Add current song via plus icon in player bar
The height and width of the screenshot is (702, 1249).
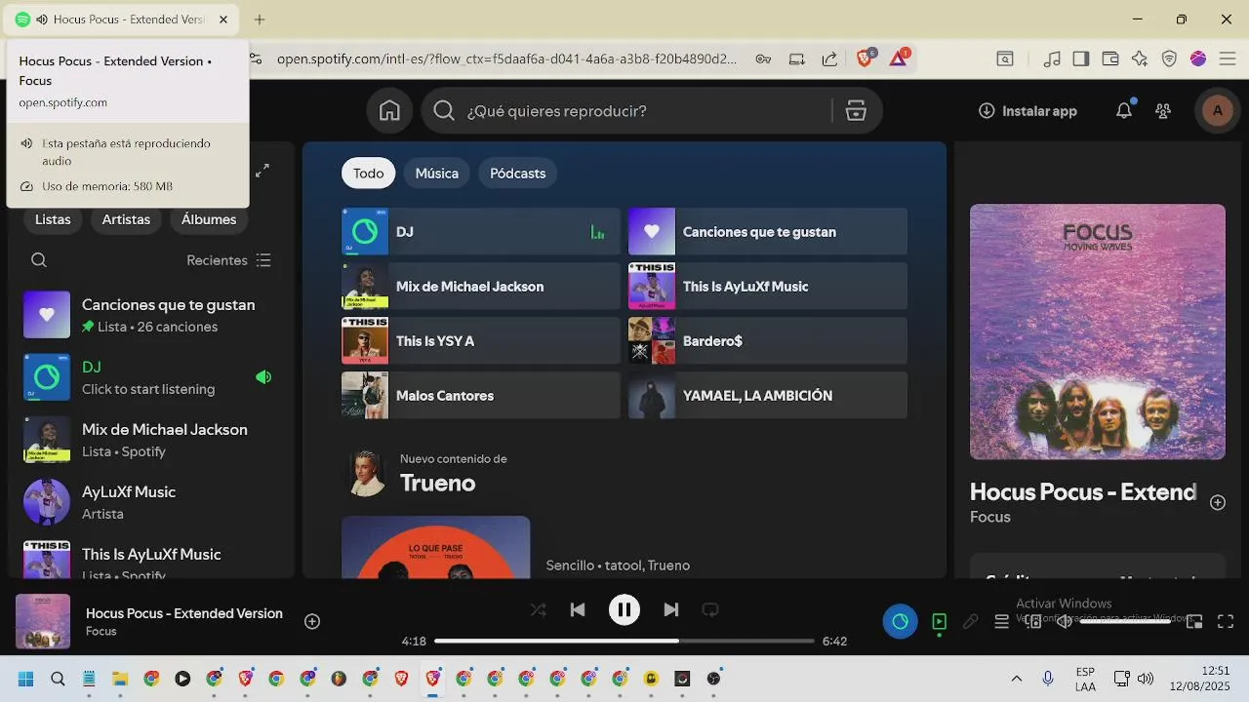click(x=312, y=621)
